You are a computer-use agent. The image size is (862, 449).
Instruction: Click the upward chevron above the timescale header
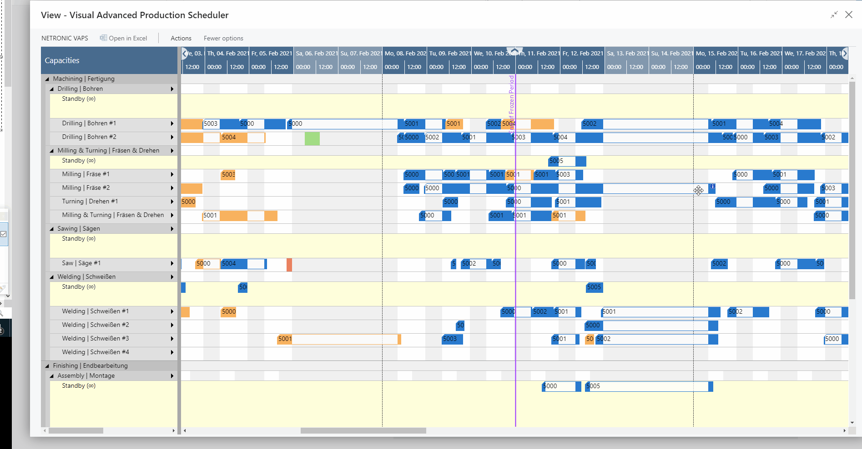[x=514, y=51]
